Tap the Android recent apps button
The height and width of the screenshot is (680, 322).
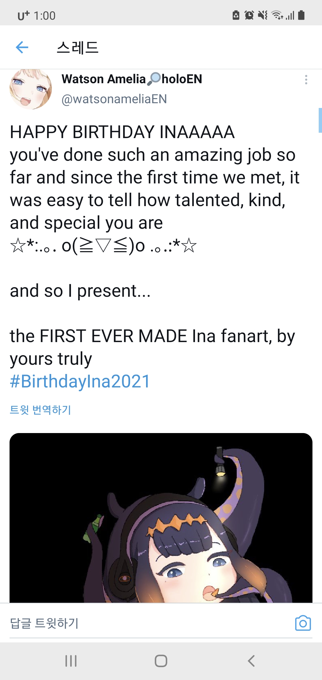(x=71, y=661)
